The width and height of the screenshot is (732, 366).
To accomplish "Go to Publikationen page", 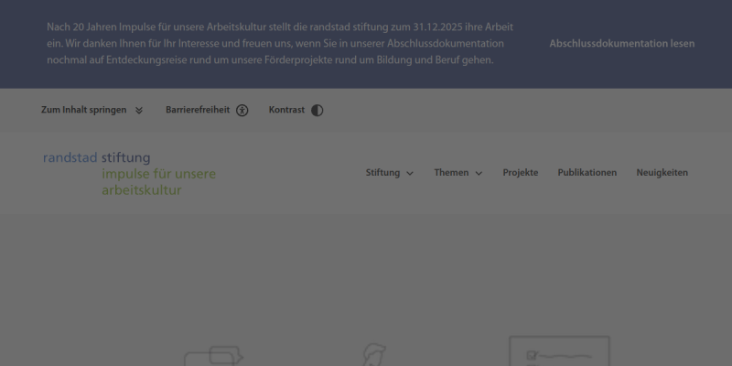I will click(x=587, y=173).
